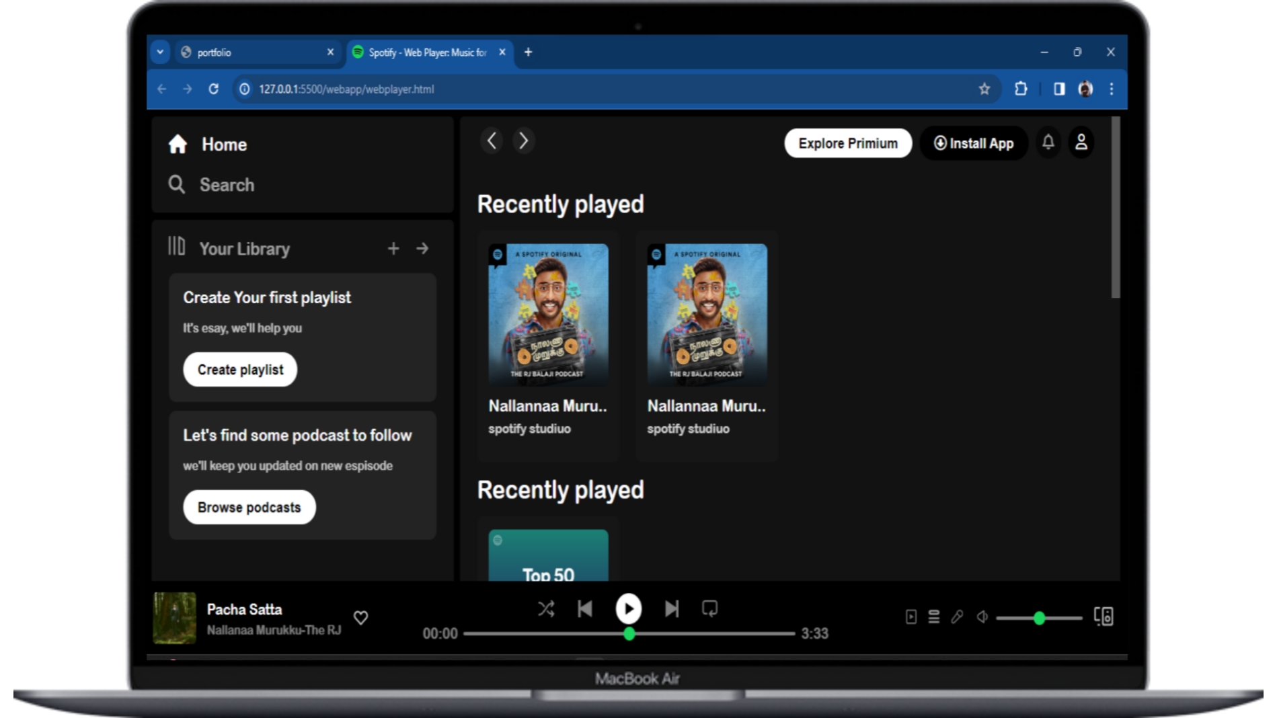Click the lyrics microphone icon
1277x718 pixels.
[x=957, y=617]
